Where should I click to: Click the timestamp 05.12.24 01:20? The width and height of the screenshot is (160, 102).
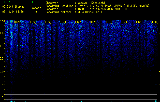(x=13, y=12)
